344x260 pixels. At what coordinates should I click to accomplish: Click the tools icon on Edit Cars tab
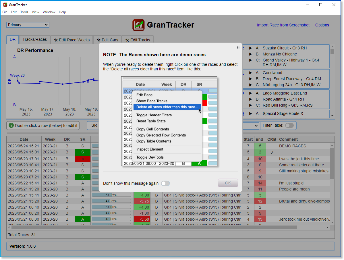coord(98,40)
